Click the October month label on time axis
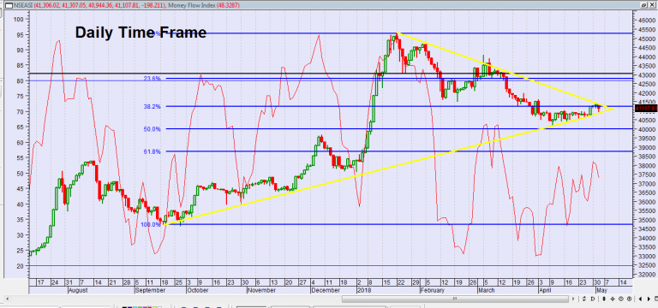658x308 pixels. point(199,290)
